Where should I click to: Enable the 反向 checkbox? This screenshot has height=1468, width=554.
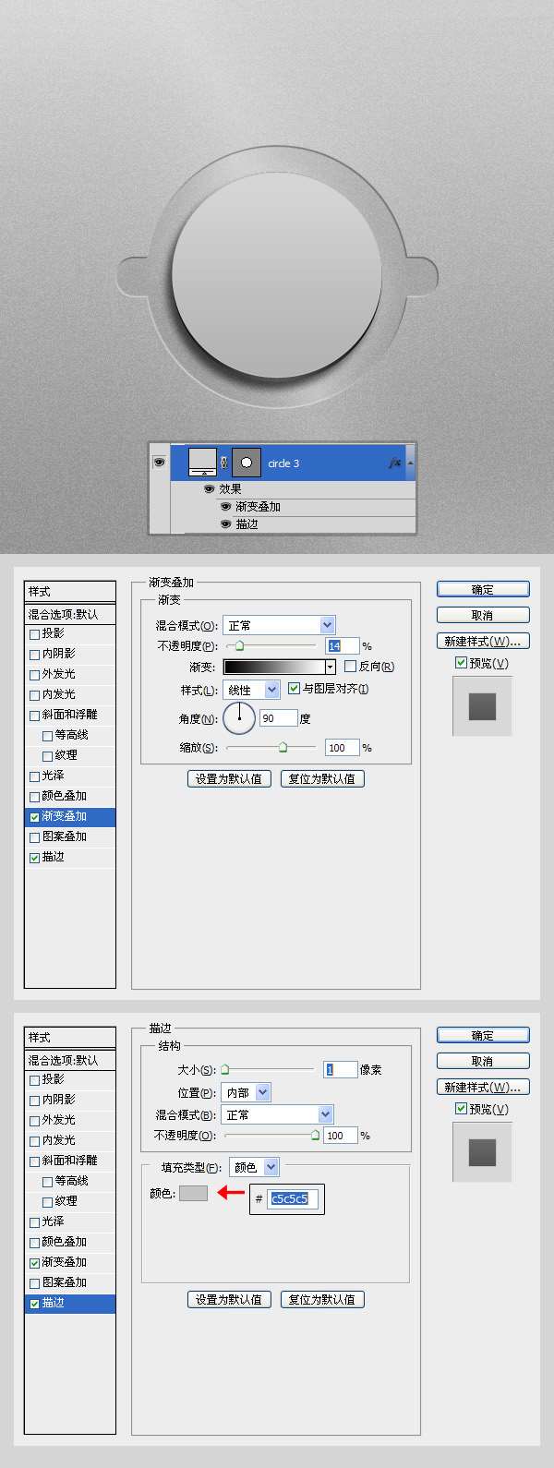click(350, 667)
